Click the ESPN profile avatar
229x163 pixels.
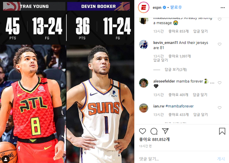(x=143, y=7)
